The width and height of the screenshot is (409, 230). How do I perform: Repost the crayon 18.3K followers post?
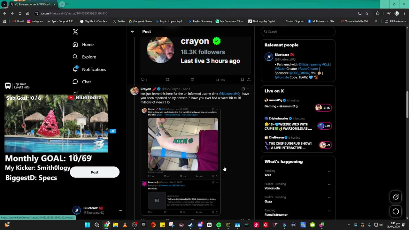click(167, 80)
